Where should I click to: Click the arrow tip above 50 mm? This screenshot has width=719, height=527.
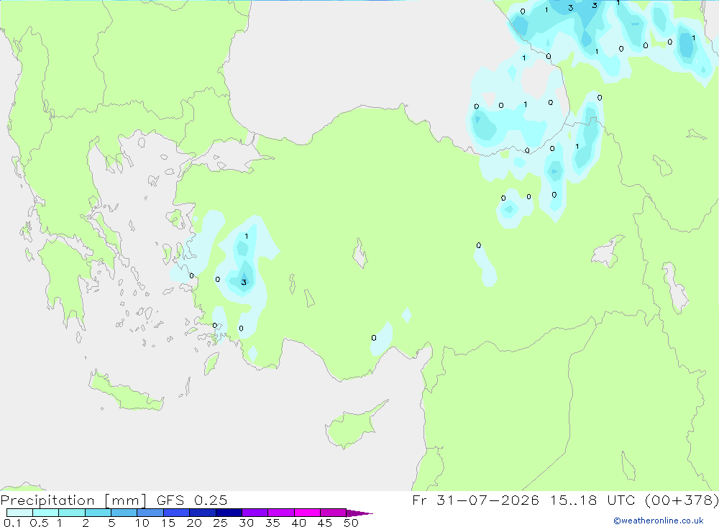(360, 513)
